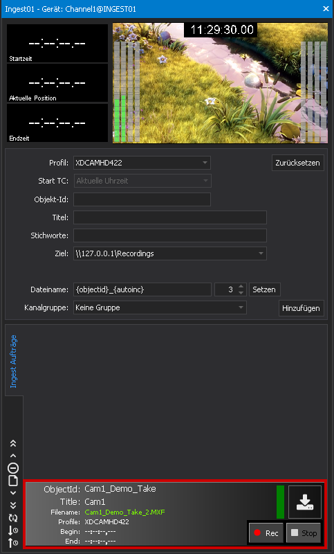Click the ObjectId value Cam1_Demo_Take
The width and height of the screenshot is (334, 554).
(x=120, y=489)
